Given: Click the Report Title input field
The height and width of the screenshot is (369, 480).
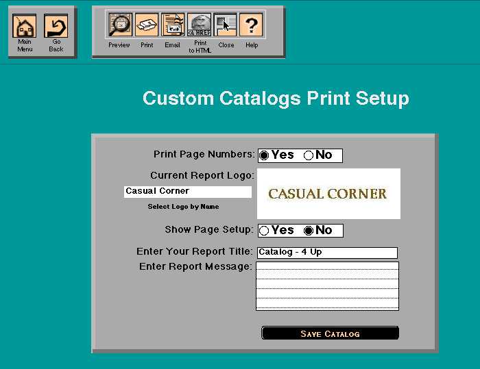Looking at the screenshot, I should coord(326,253).
